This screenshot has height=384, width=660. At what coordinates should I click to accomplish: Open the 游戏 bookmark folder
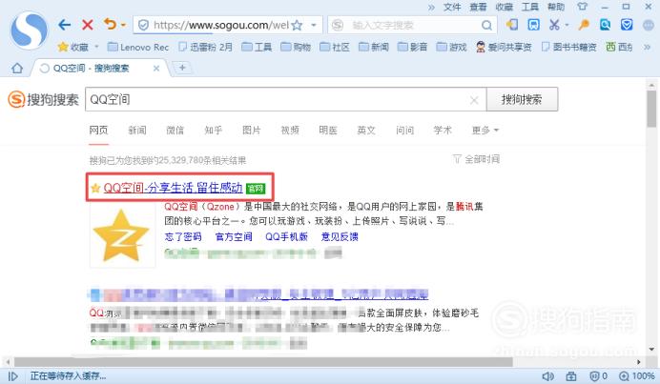coord(452,47)
